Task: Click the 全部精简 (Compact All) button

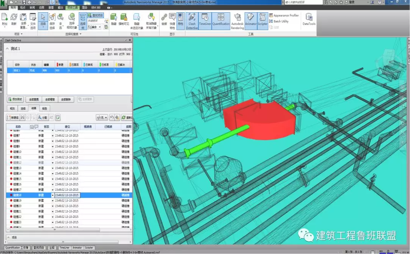Action: pos(50,99)
